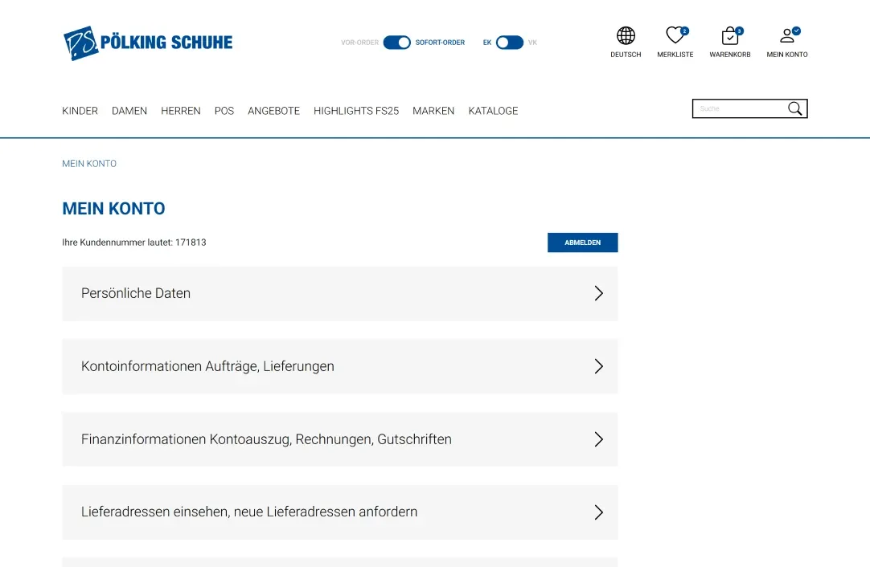Image resolution: width=870 pixels, height=567 pixels.
Task: Toggle the Vor-Order / Sofort-Order switch
Action: (x=396, y=43)
